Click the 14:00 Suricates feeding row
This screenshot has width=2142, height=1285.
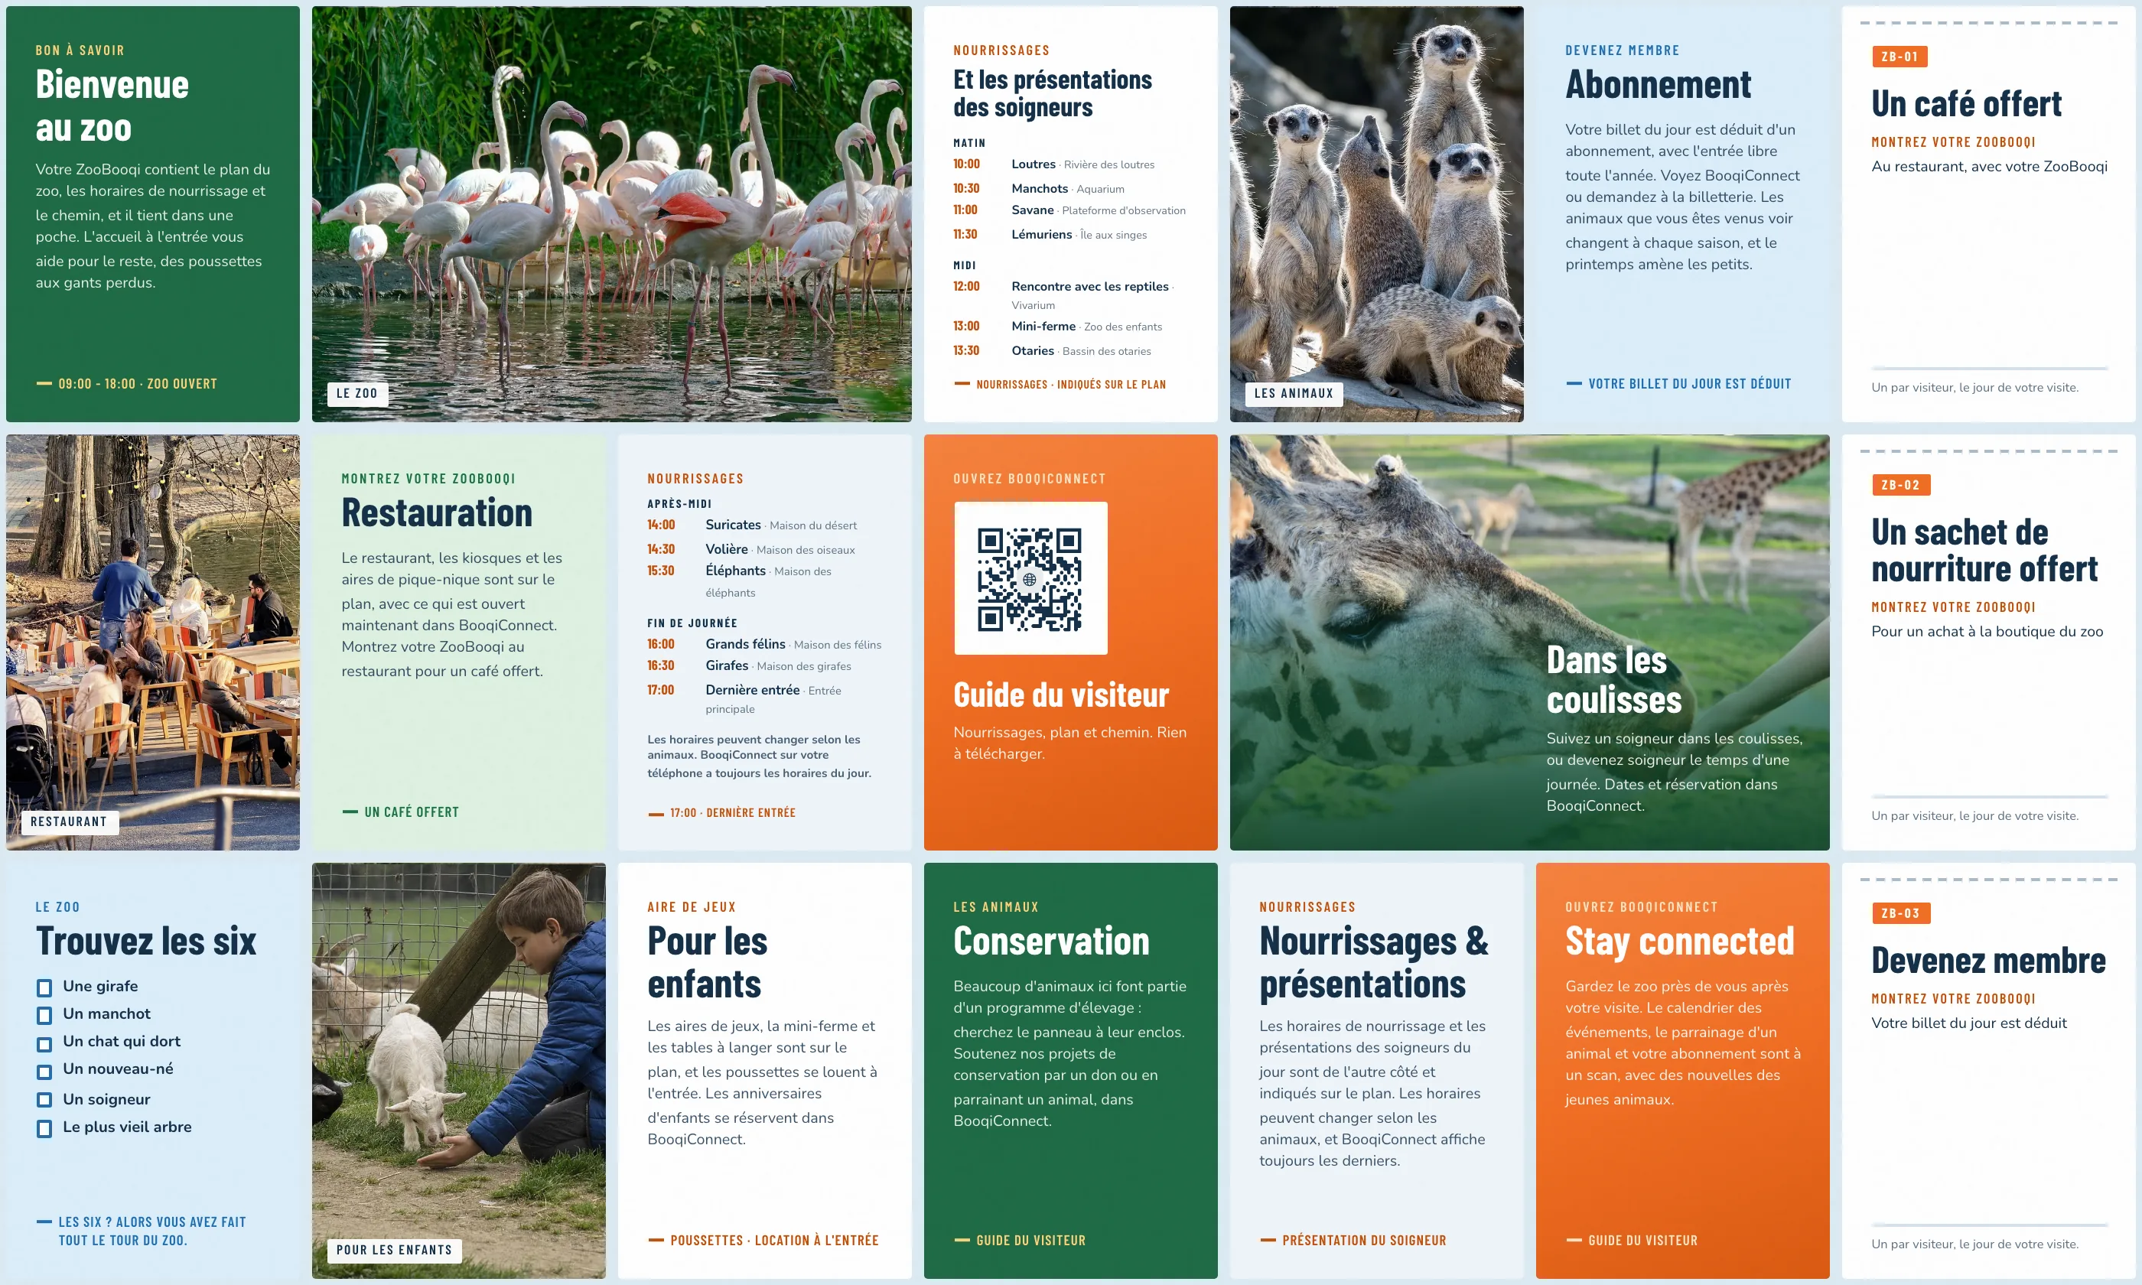[x=764, y=525]
